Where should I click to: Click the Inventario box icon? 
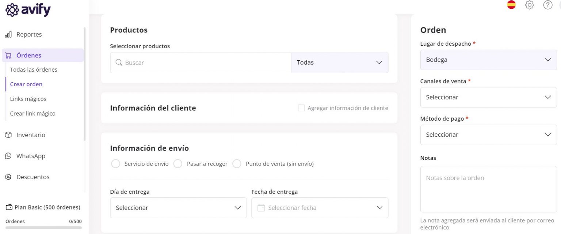point(8,135)
